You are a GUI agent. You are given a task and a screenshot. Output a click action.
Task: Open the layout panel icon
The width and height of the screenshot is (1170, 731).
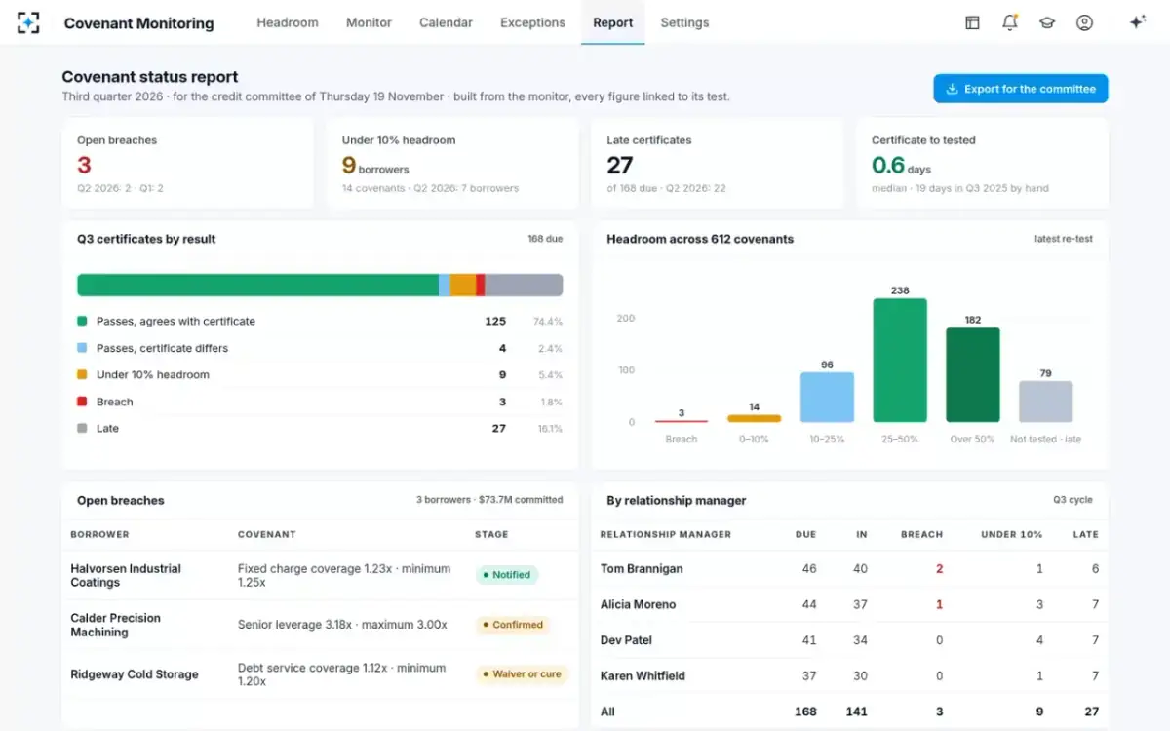972,22
